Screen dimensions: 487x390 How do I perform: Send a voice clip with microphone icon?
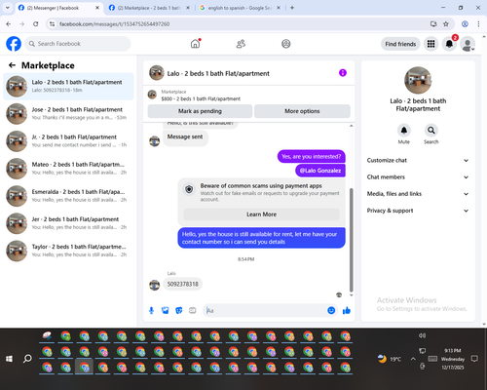[151, 311]
